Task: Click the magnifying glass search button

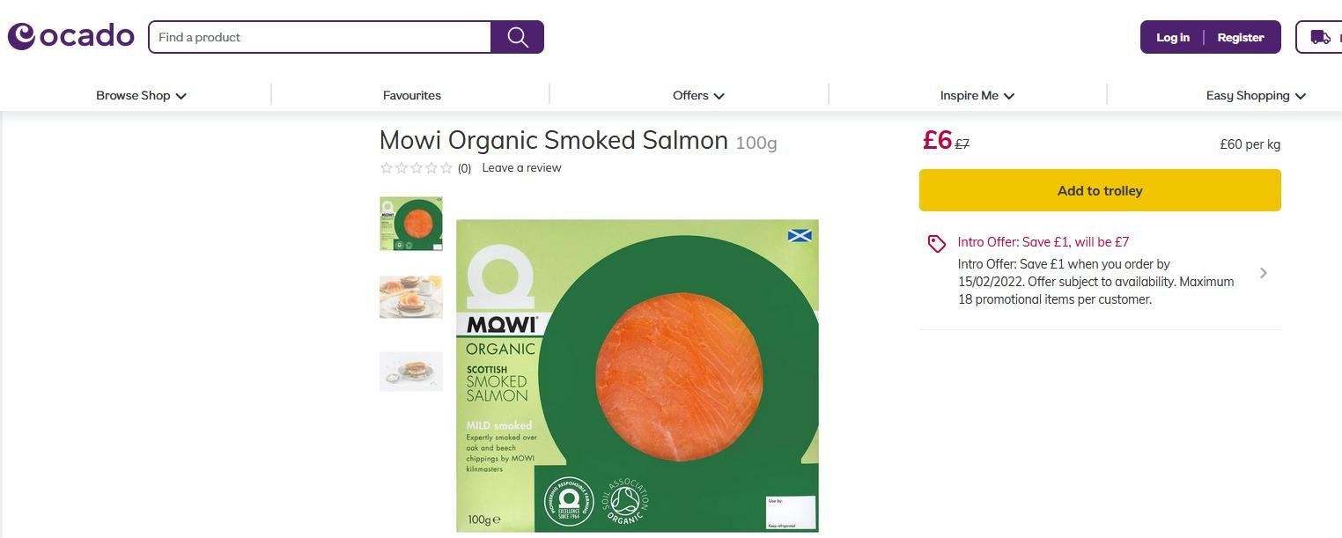Action: [x=517, y=37]
